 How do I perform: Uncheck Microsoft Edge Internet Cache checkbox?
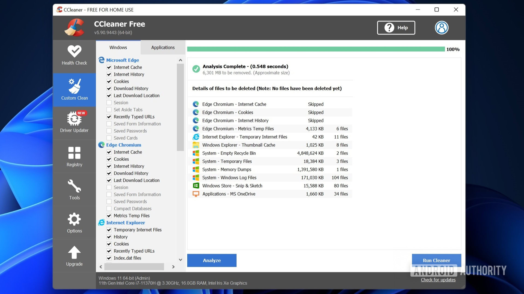(x=109, y=67)
